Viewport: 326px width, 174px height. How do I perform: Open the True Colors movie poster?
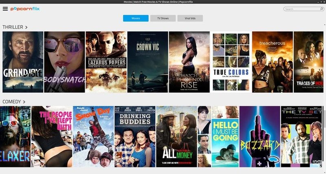[231, 62]
